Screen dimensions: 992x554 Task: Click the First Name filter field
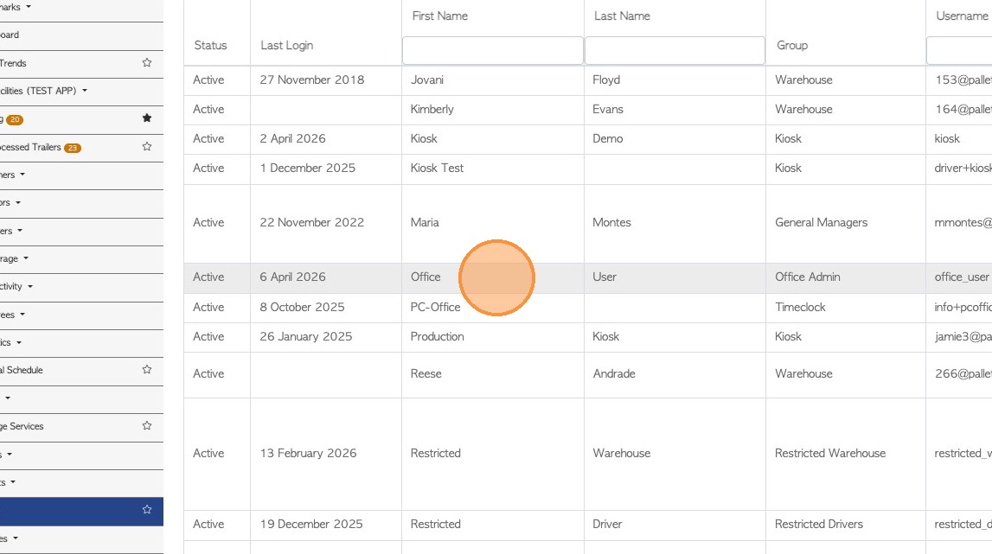[492, 50]
